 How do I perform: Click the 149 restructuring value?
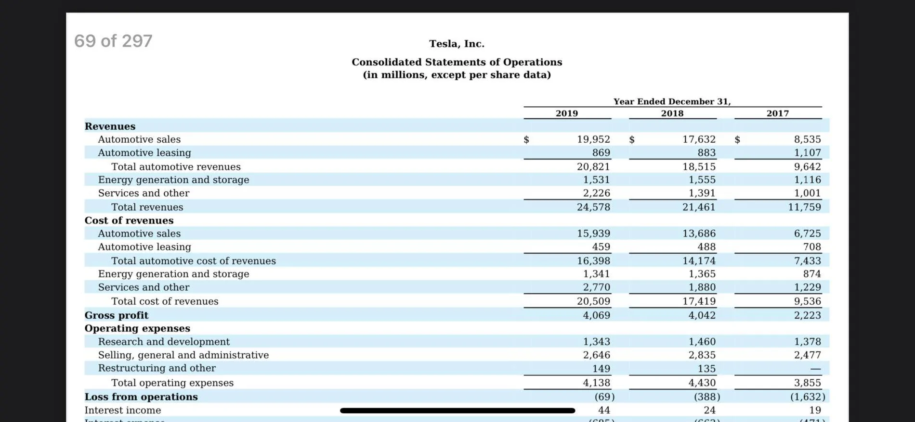click(x=601, y=369)
